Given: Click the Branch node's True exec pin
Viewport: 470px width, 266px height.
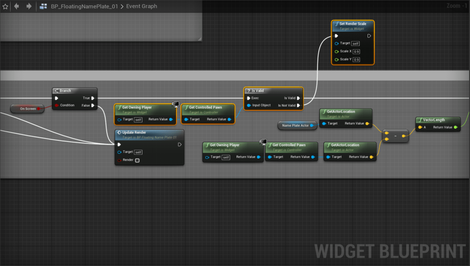Looking at the screenshot, I should 93,98.
